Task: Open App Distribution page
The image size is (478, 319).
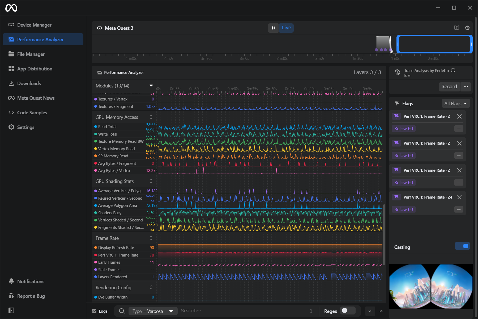Action: (35, 69)
